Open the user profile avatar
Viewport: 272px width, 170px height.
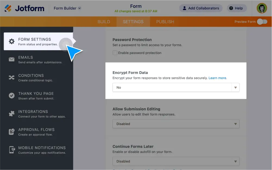[x=261, y=8]
